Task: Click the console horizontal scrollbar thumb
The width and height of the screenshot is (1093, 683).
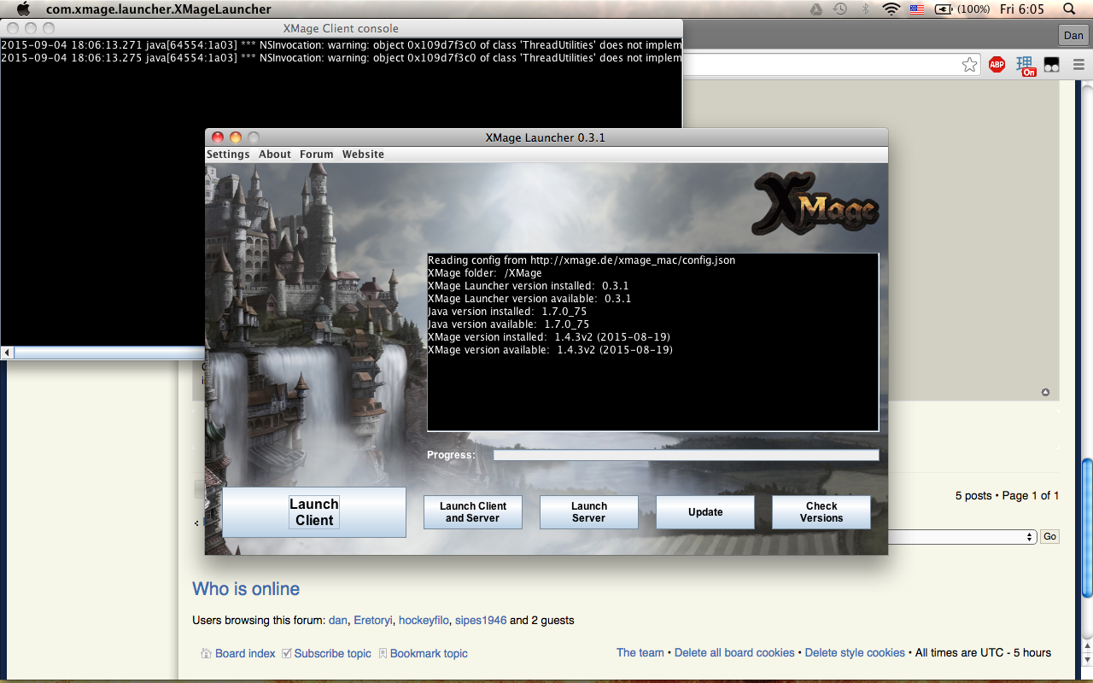Action: pos(108,353)
